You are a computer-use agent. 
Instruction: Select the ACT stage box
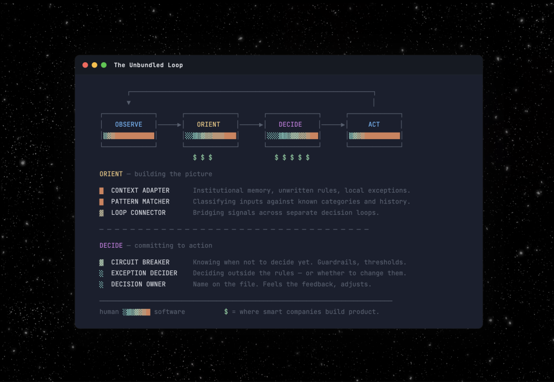374,130
